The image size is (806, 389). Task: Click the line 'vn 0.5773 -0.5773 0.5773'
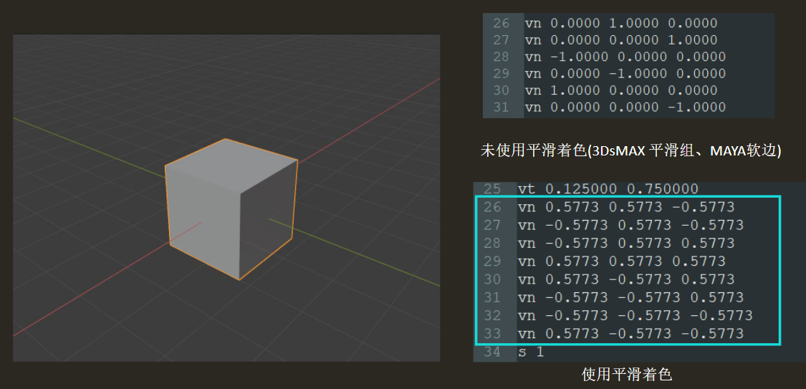pyautogui.click(x=626, y=279)
